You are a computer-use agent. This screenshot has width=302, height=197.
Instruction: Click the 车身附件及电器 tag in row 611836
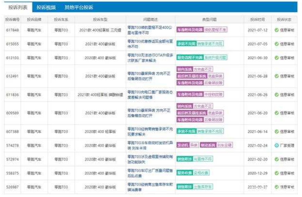click(190, 94)
